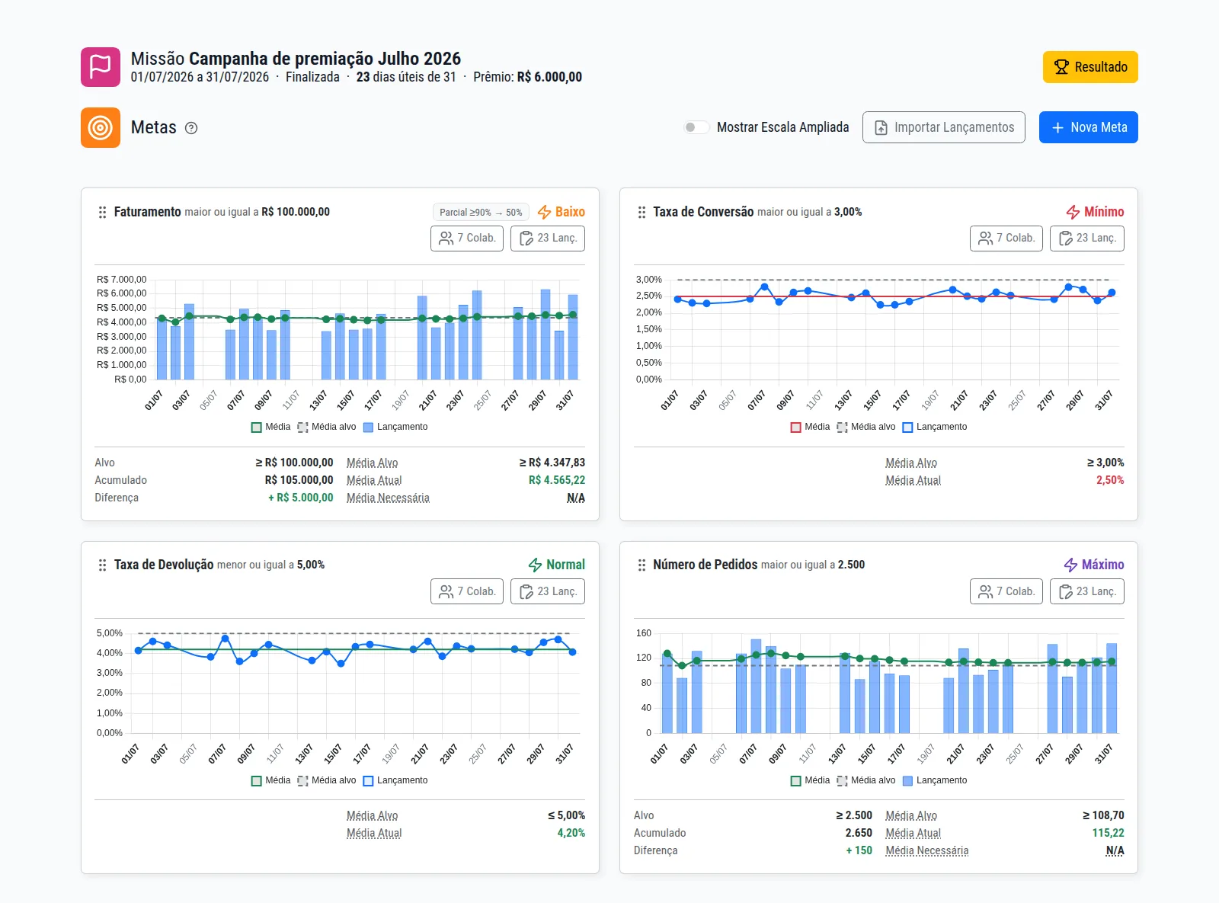Click Importar Lançamentos button
Screen dimensions: 1219x903
(x=944, y=127)
